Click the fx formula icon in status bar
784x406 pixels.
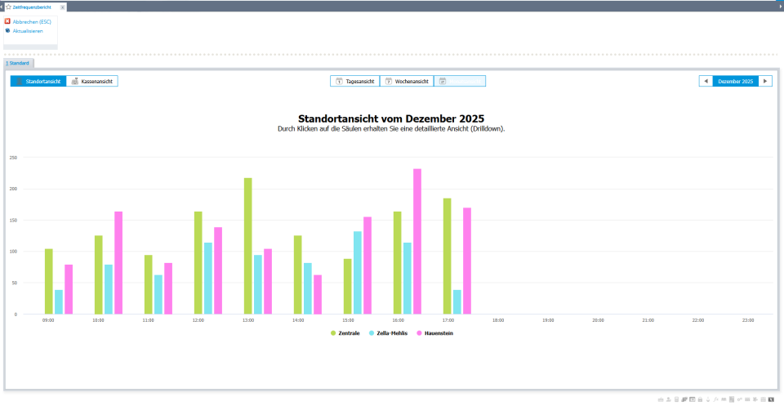tap(715, 399)
